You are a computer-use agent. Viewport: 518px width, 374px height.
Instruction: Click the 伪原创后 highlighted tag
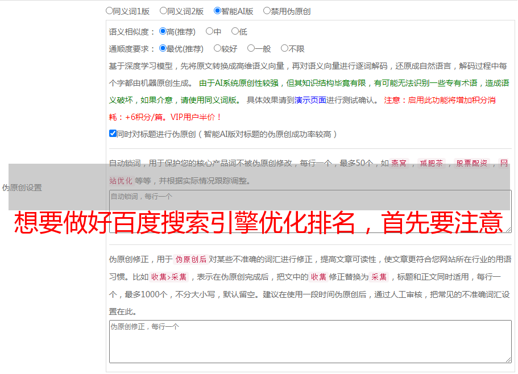pyautogui.click(x=190, y=259)
